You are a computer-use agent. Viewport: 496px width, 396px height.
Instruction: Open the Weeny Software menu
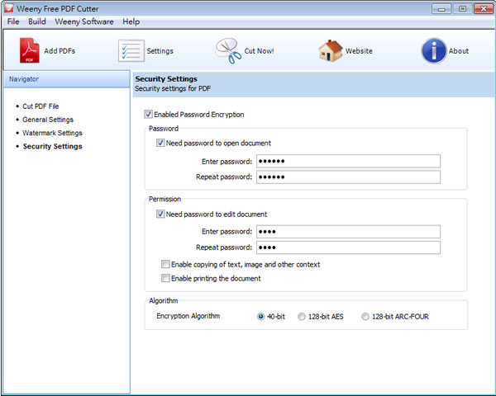[84, 21]
